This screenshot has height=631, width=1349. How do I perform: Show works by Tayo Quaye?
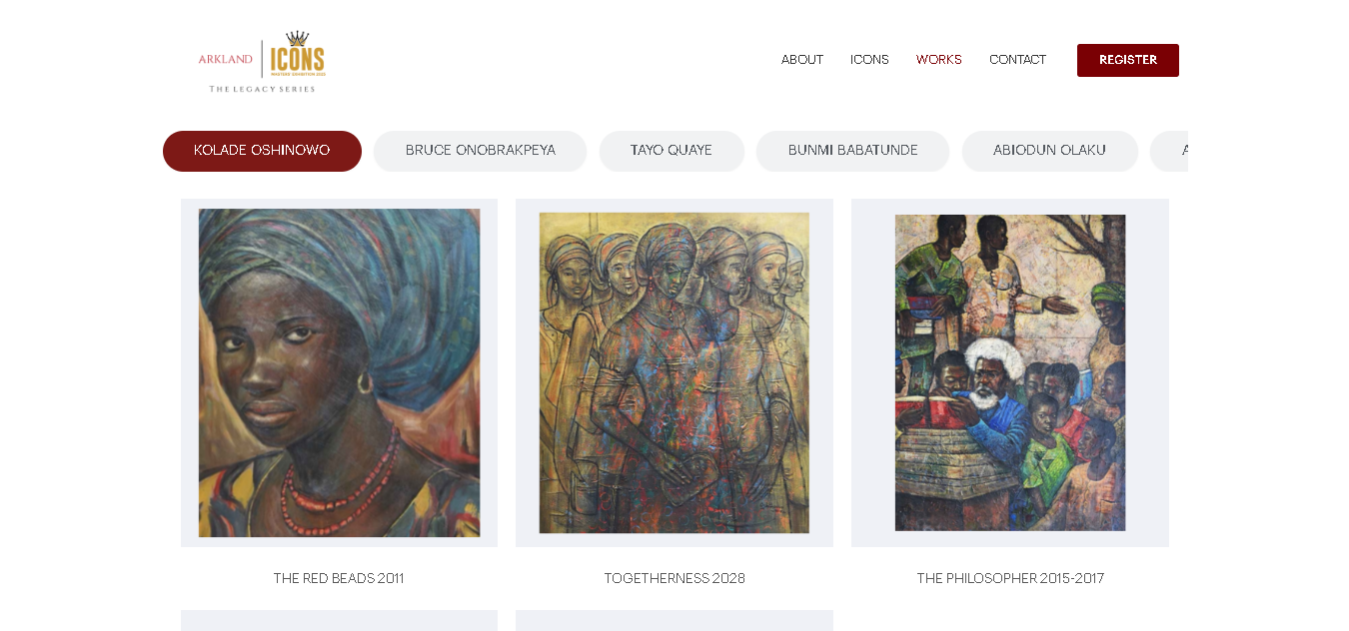pos(672,151)
